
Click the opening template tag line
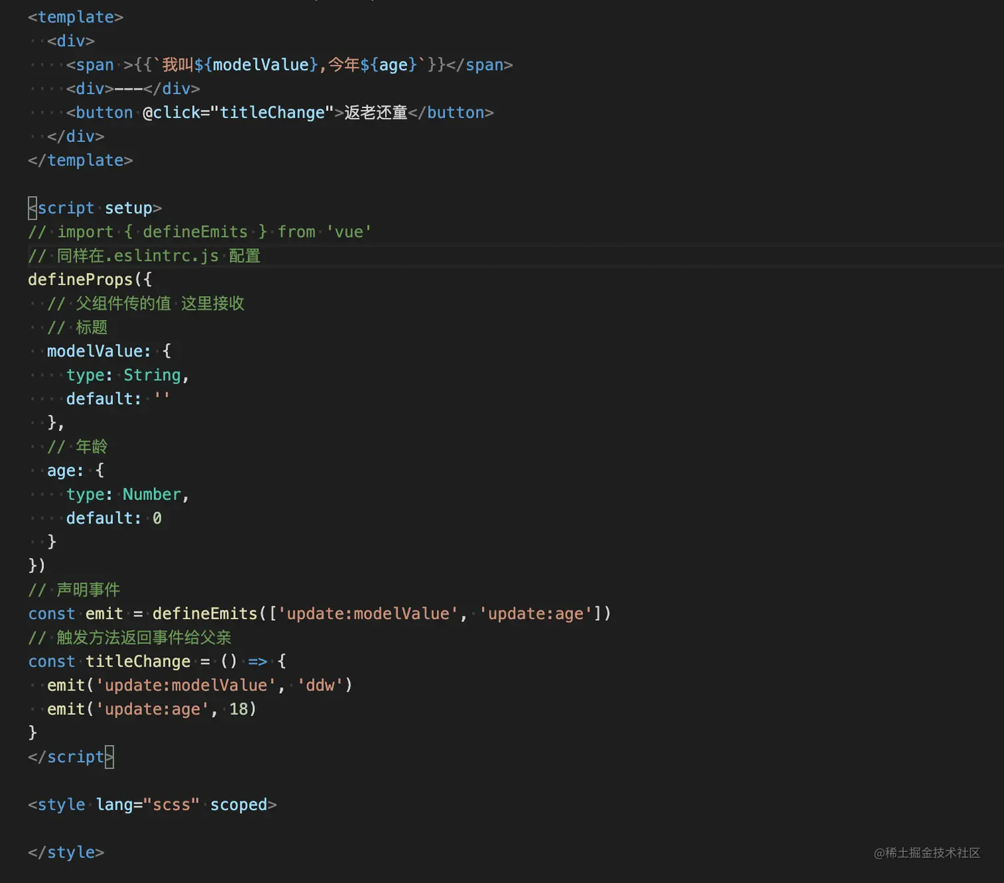[x=76, y=17]
